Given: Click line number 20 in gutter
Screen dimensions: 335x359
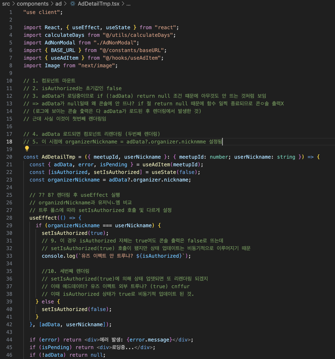Looking at the screenshot, I should coord(9,157).
